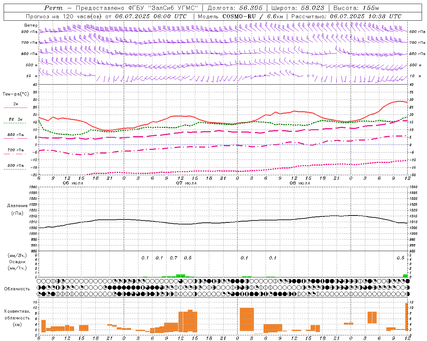The height and width of the screenshot is (341, 427).
Task: Select the 'Широта: 58.023' latitude value
Action: [298, 8]
